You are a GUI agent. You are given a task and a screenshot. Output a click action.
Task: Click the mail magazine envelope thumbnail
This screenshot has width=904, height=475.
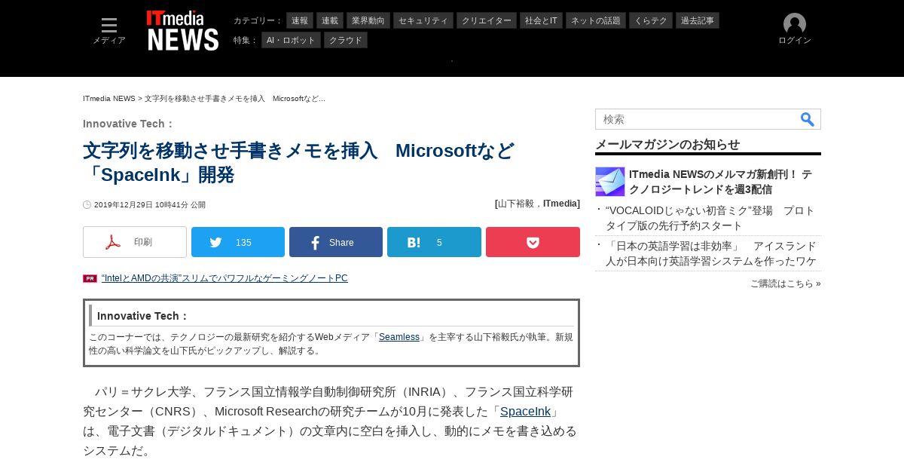coord(610,182)
